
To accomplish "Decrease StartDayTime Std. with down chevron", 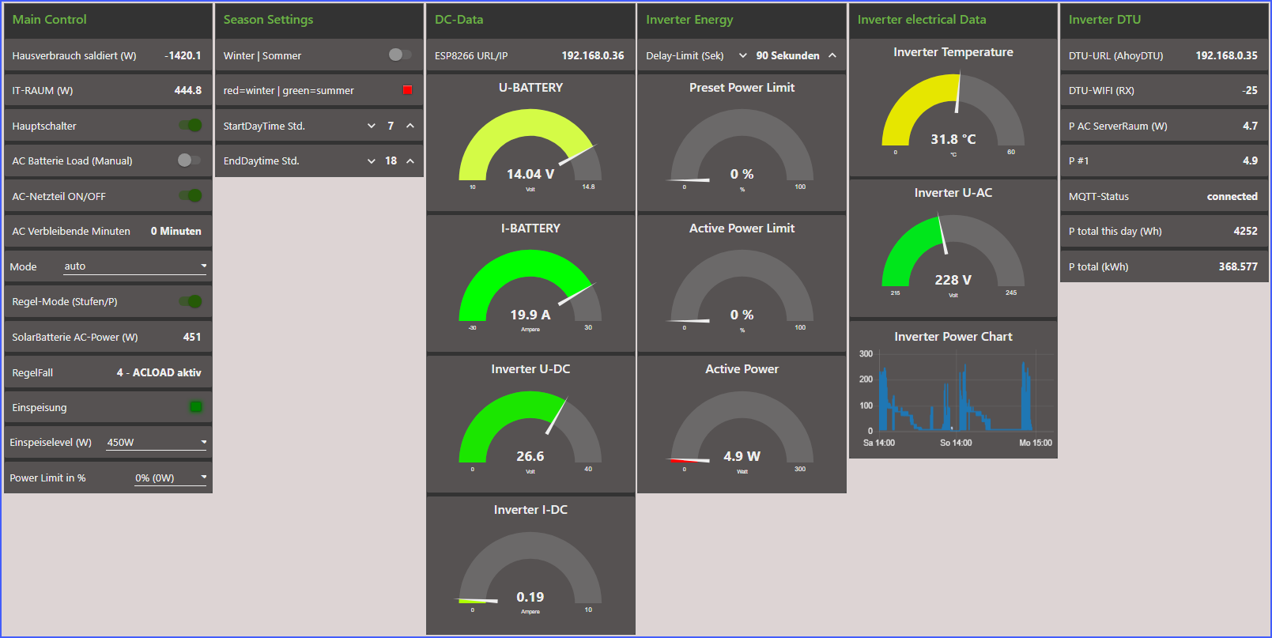I will coord(372,126).
